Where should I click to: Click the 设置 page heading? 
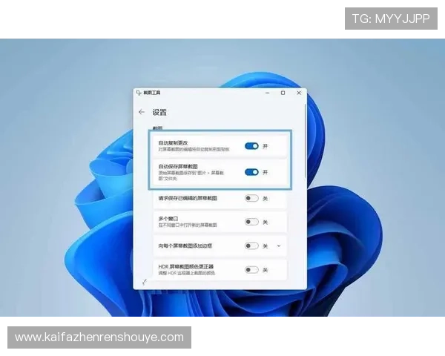159,112
